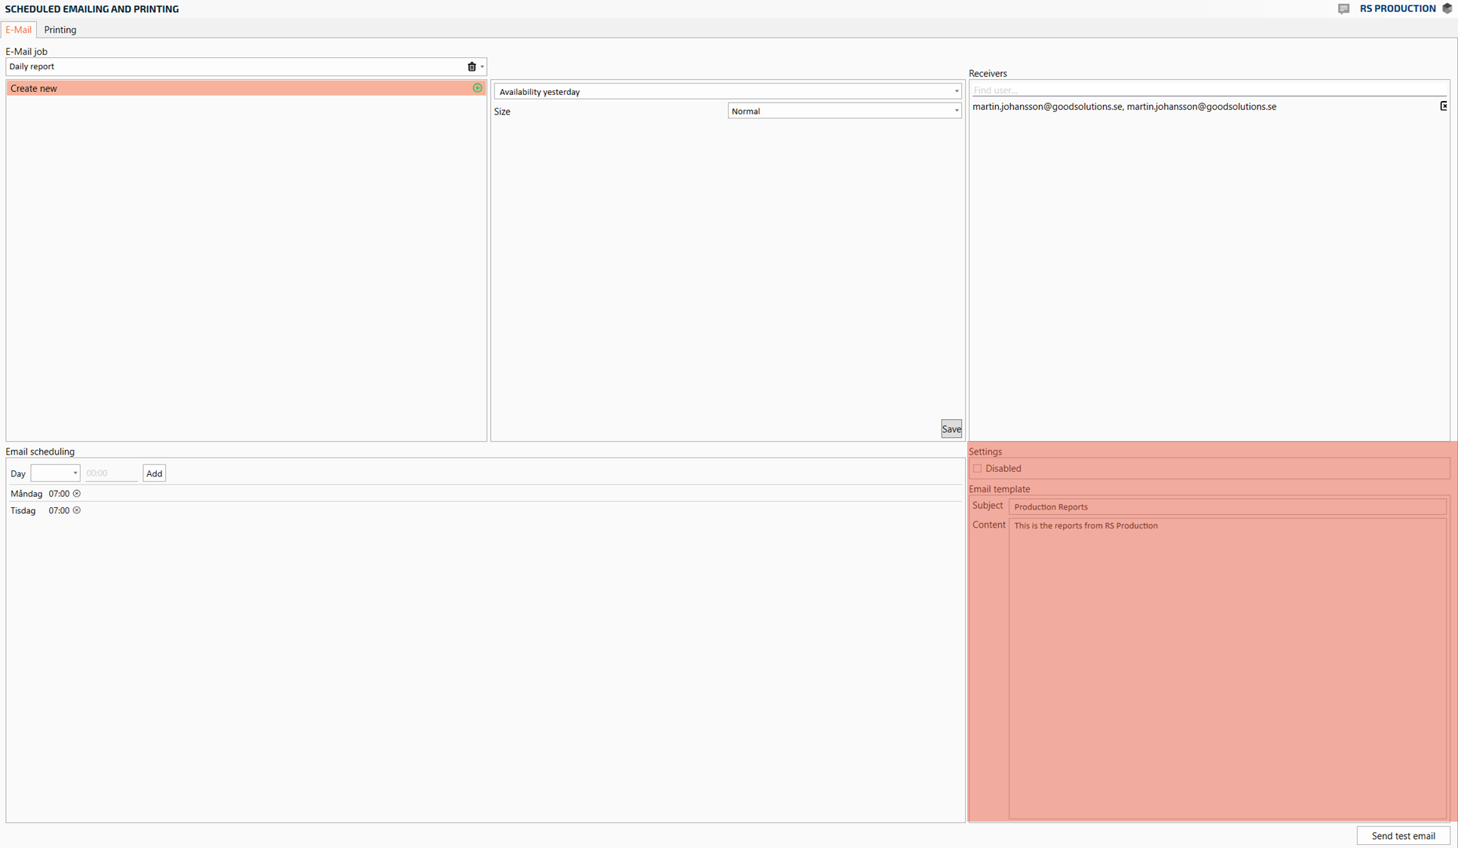
Task: Open the Day selection dropdown
Action: 56,473
